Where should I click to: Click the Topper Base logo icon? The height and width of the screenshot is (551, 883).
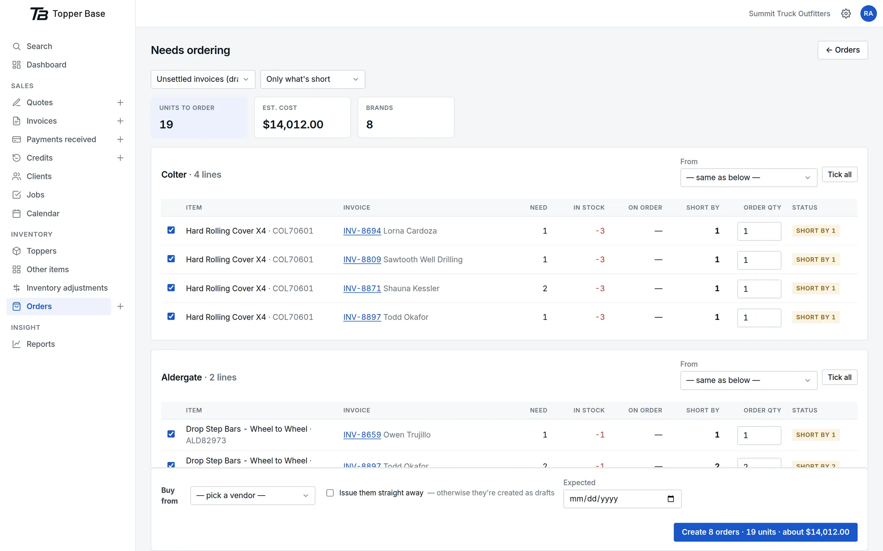click(39, 14)
